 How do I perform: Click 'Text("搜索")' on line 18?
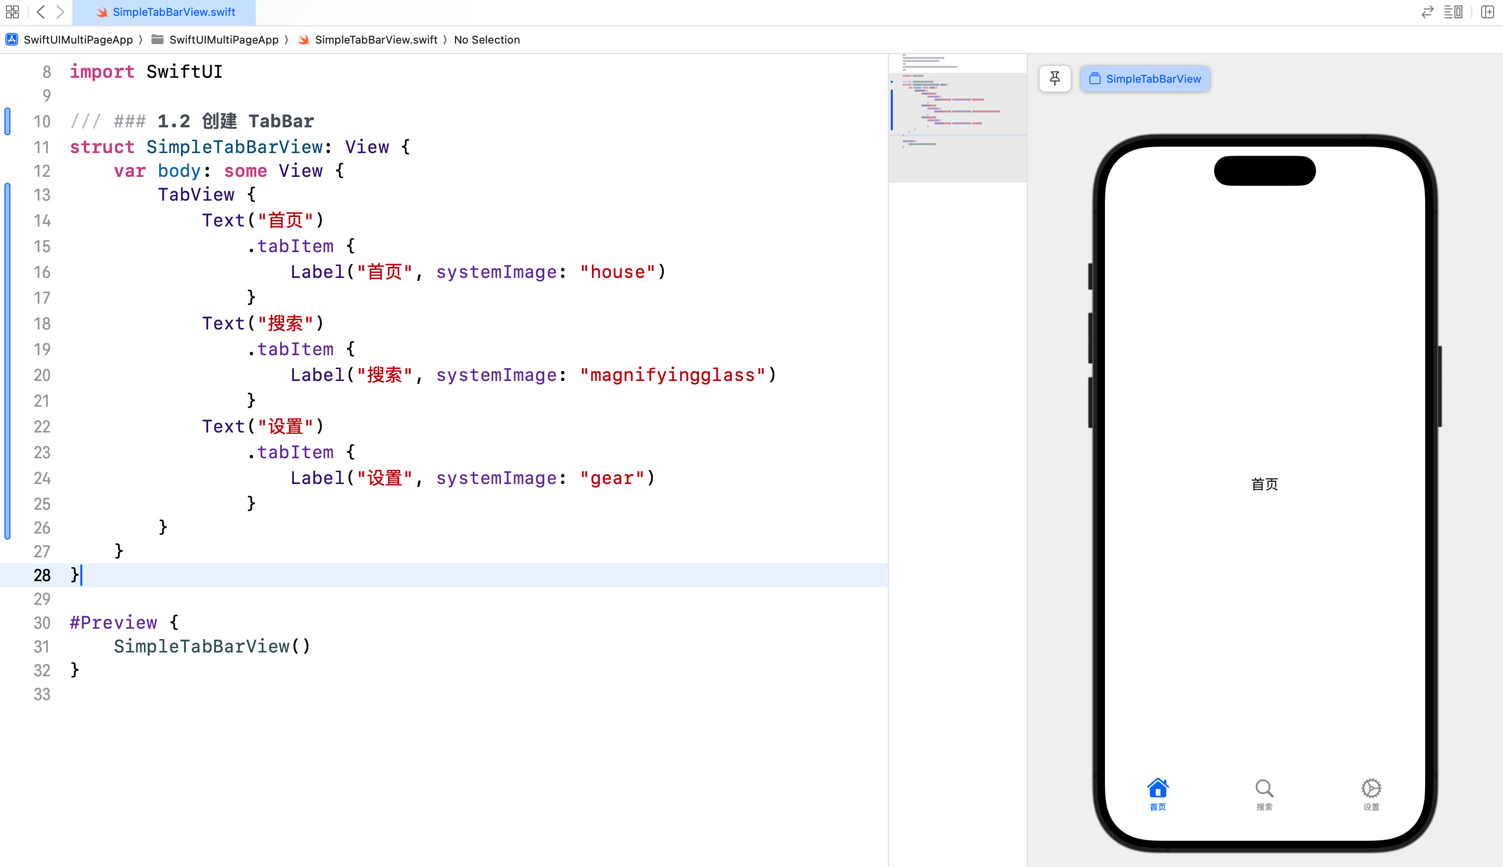tap(263, 324)
